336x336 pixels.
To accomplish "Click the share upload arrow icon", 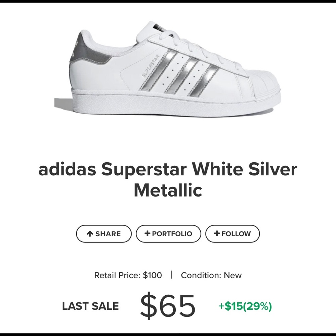I will (90, 234).
